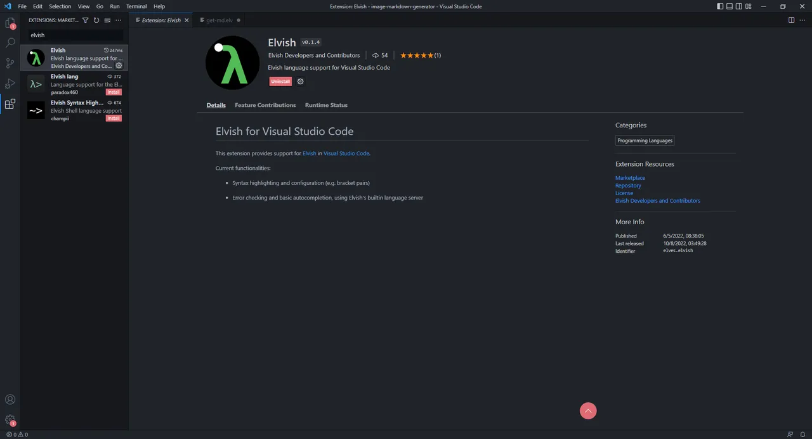Screen dimensions: 812x439
Task: Open the Manage gear in activity bar
Action: 10,420
